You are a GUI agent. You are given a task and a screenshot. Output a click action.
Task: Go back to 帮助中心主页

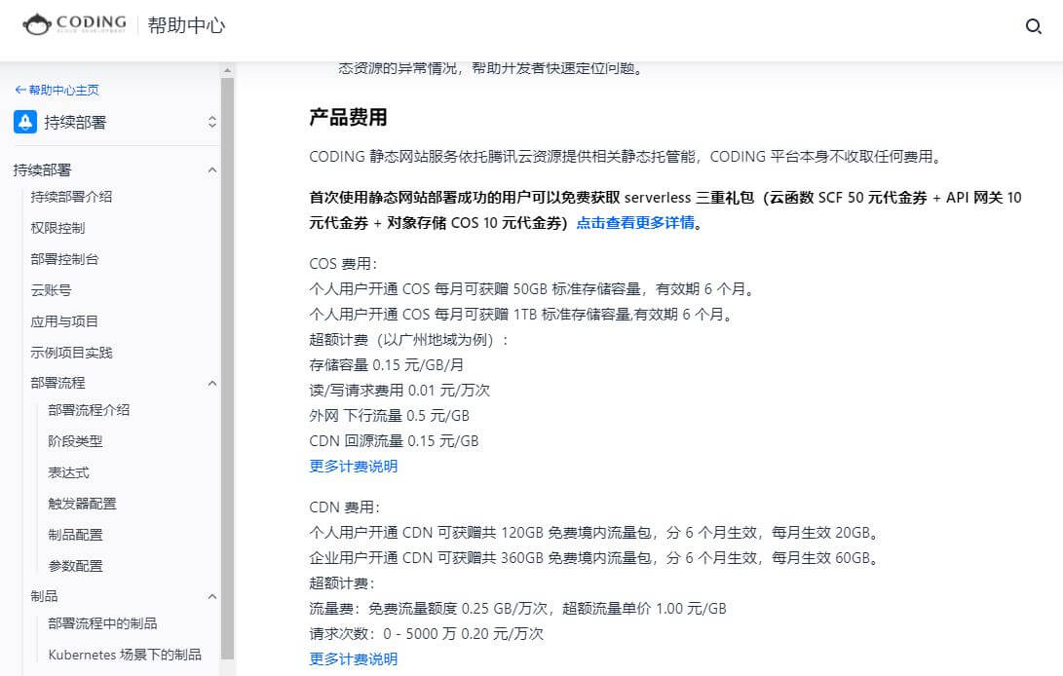tap(57, 90)
